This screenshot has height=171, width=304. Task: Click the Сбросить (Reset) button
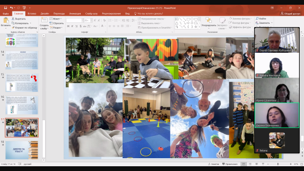57,23
